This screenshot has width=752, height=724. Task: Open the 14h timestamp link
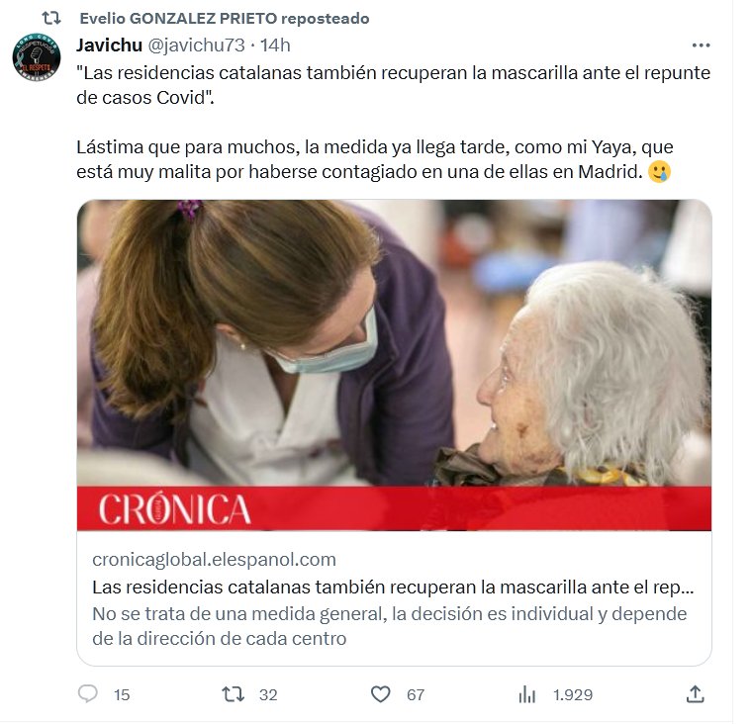click(275, 45)
